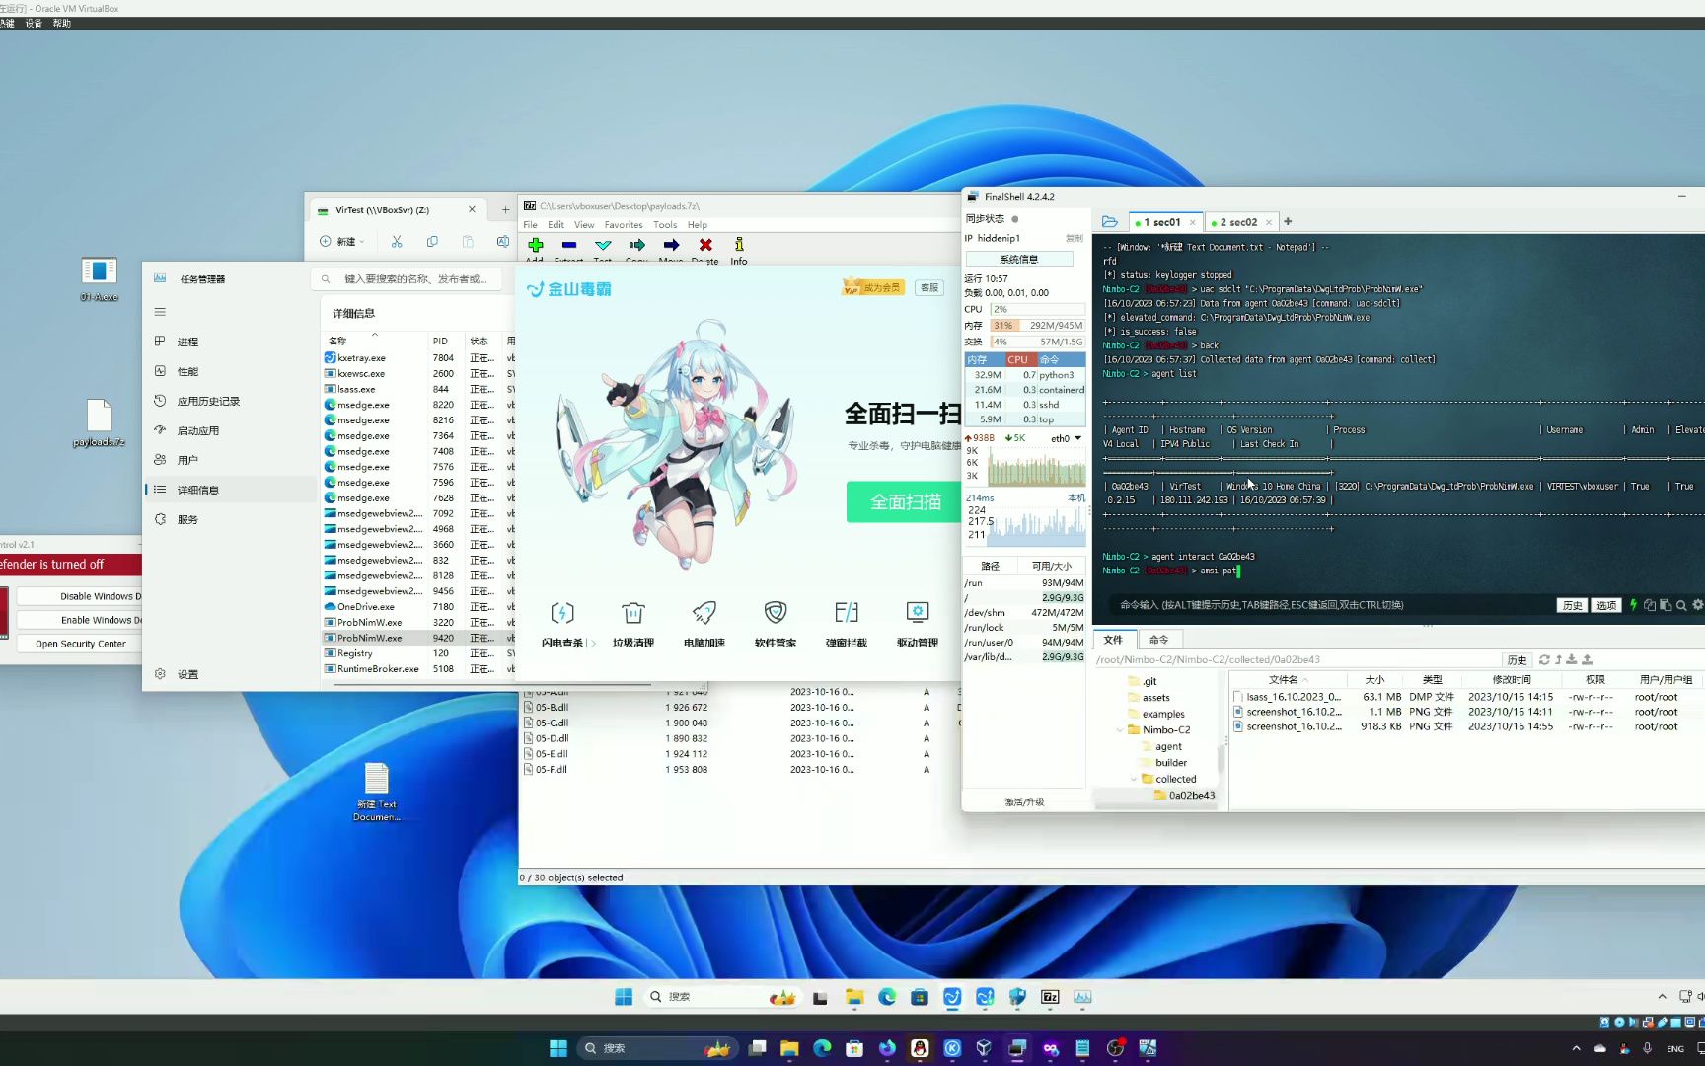1705x1066 pixels.
Task: Open folder icon in FinalShell tab bar
Action: [x=1110, y=222]
